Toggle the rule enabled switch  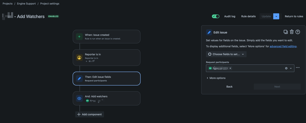pyautogui.click(x=216, y=16)
